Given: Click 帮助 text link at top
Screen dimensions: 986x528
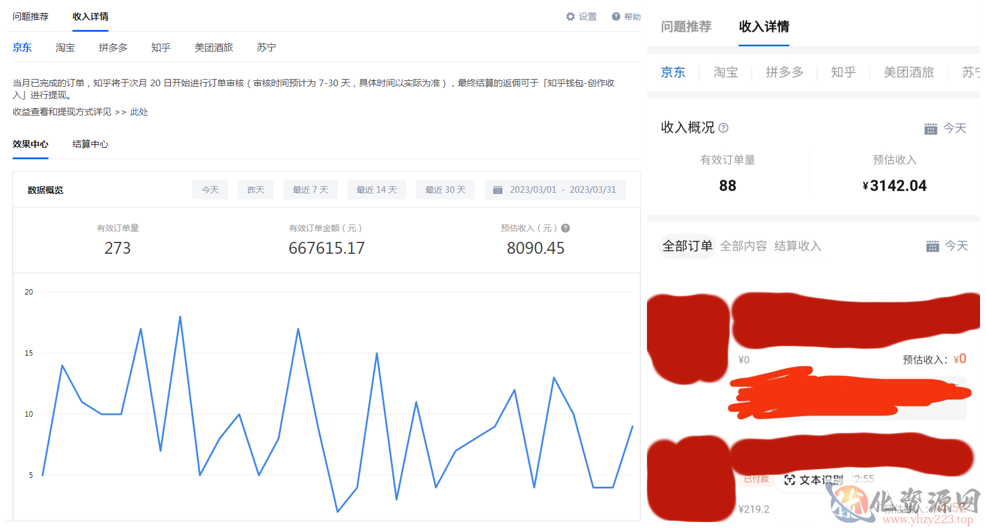Looking at the screenshot, I should pyautogui.click(x=633, y=17).
